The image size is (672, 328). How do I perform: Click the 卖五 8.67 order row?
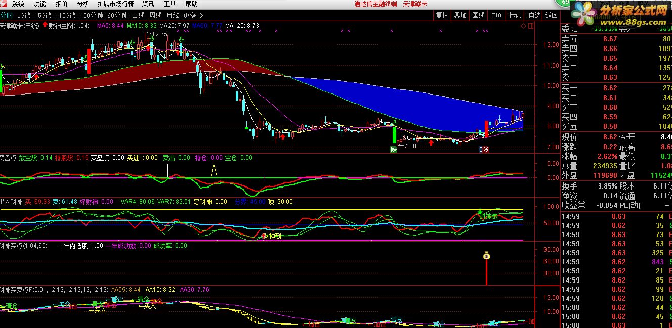[616, 39]
